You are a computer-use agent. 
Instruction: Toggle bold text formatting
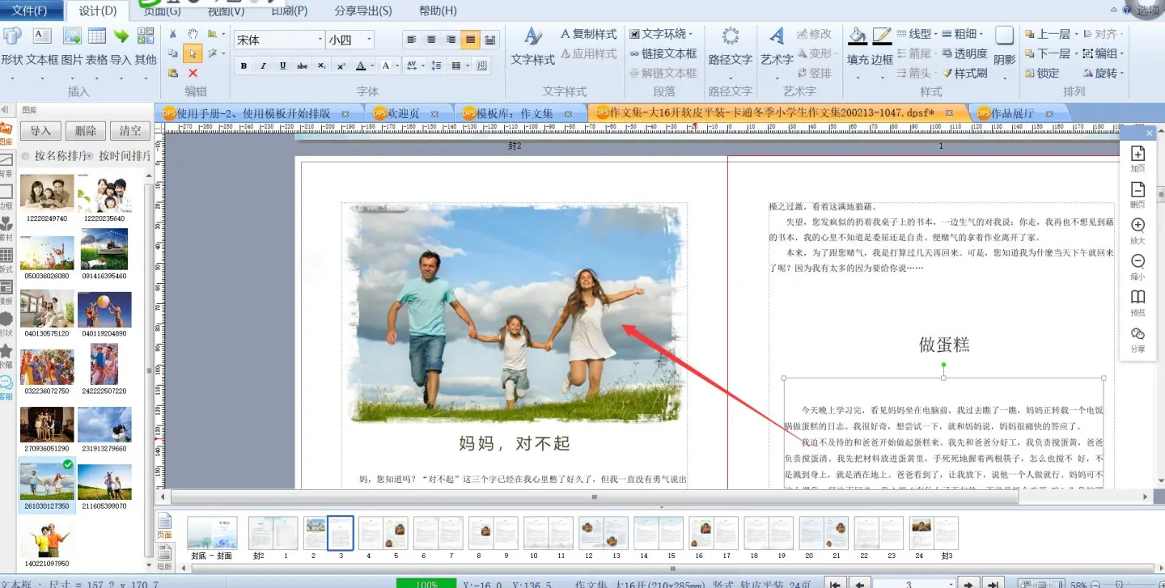(244, 66)
